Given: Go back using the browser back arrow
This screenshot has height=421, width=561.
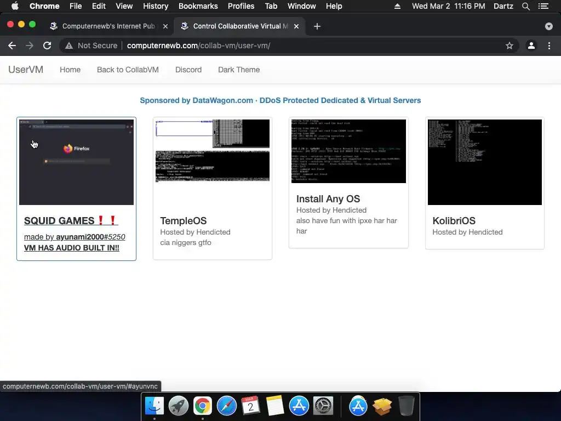Looking at the screenshot, I should pyautogui.click(x=12, y=45).
